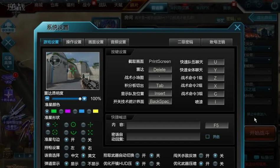Screen dimensions: 280x168
Task: Change the 雷达 key binding Delete
Action: pos(160,69)
